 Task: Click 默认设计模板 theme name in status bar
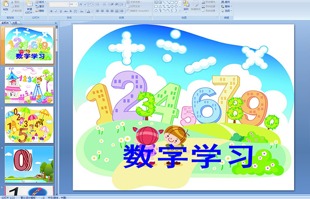28,198
